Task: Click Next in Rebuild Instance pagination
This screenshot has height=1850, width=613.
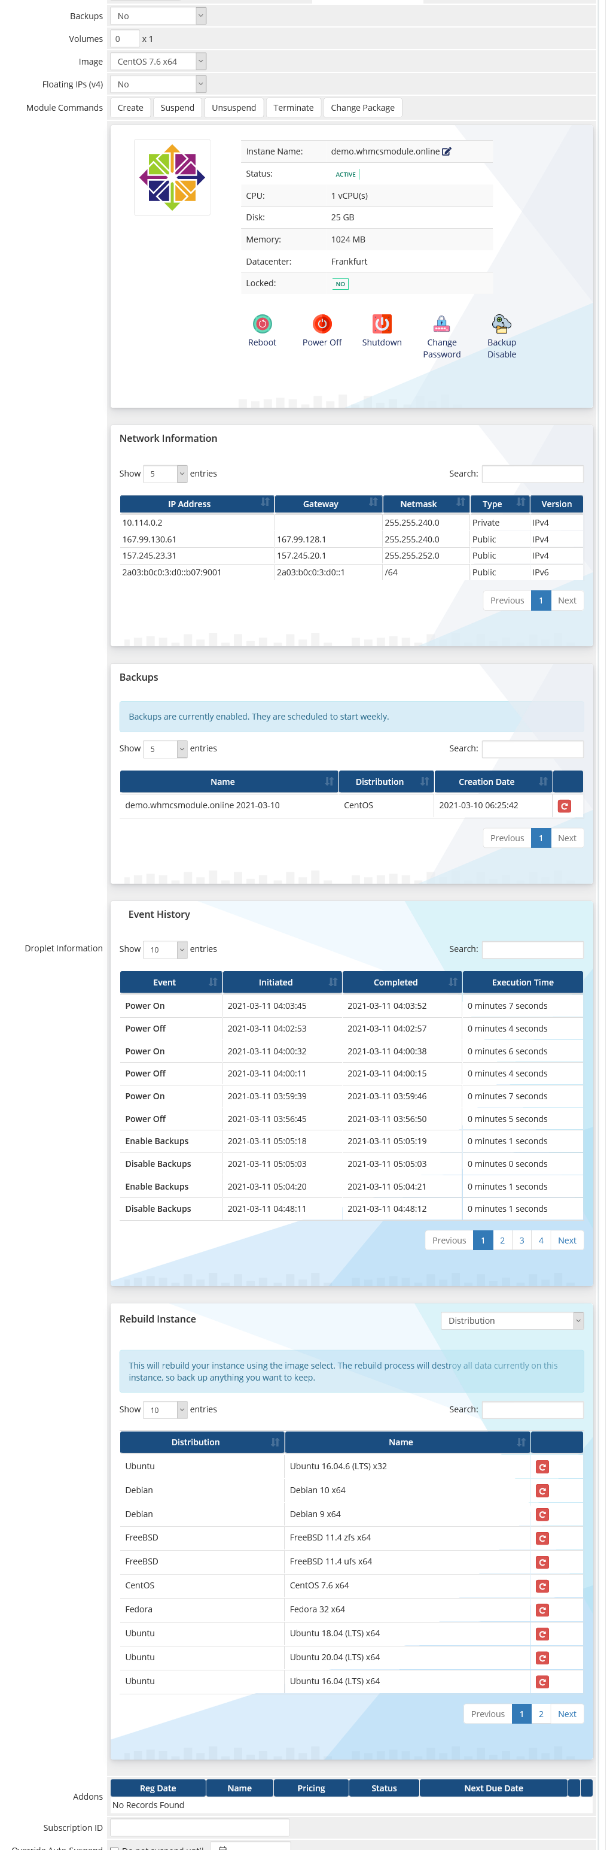Action: (x=567, y=1713)
